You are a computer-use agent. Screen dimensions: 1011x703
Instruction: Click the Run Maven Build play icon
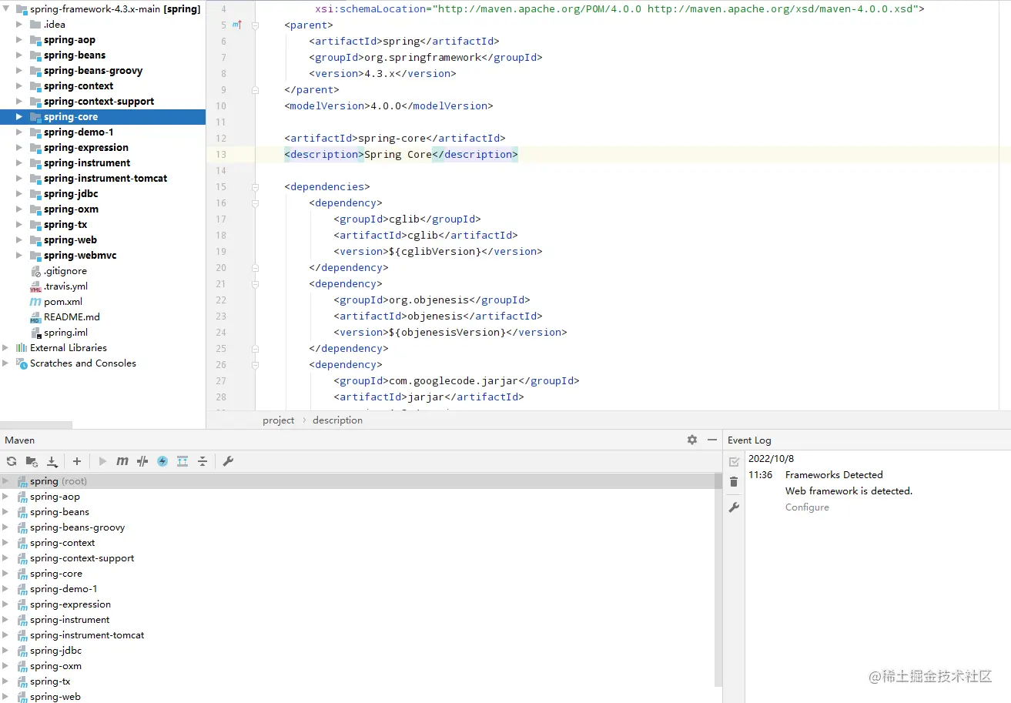(x=102, y=461)
